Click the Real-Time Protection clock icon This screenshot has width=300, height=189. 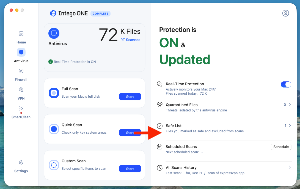(x=159, y=84)
